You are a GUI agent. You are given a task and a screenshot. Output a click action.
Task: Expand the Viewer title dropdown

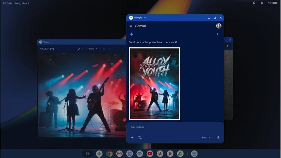click(x=51, y=42)
